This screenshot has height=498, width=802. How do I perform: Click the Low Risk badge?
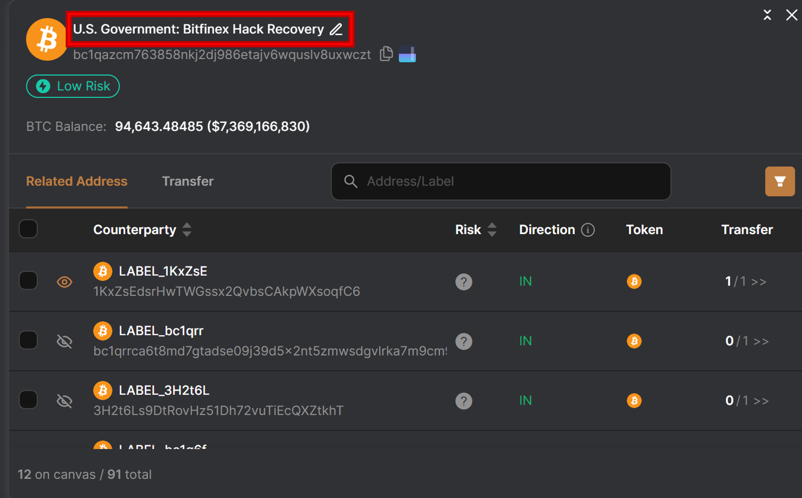point(73,86)
